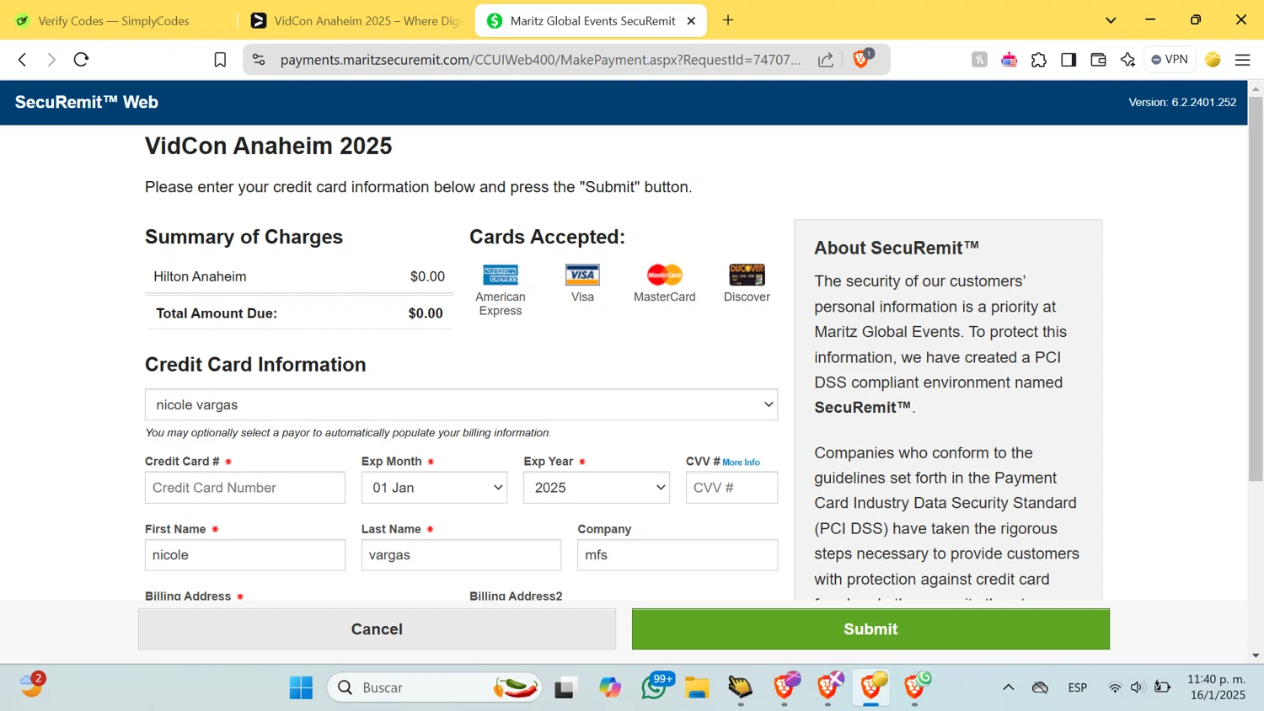Click the taskbar Buscar search box
This screenshot has height=711, width=1264.
(x=434, y=687)
